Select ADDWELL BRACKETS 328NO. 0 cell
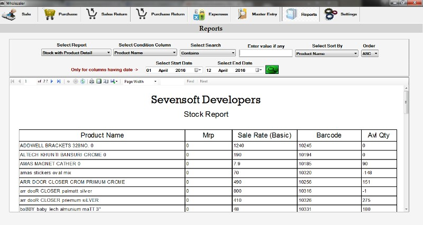Image resolution: width=423 pixels, height=225 pixels. tap(102, 146)
